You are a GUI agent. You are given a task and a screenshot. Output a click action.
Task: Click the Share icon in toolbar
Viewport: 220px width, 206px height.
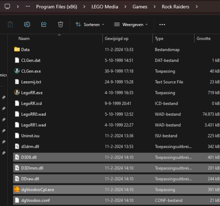pyautogui.click(x=44, y=25)
